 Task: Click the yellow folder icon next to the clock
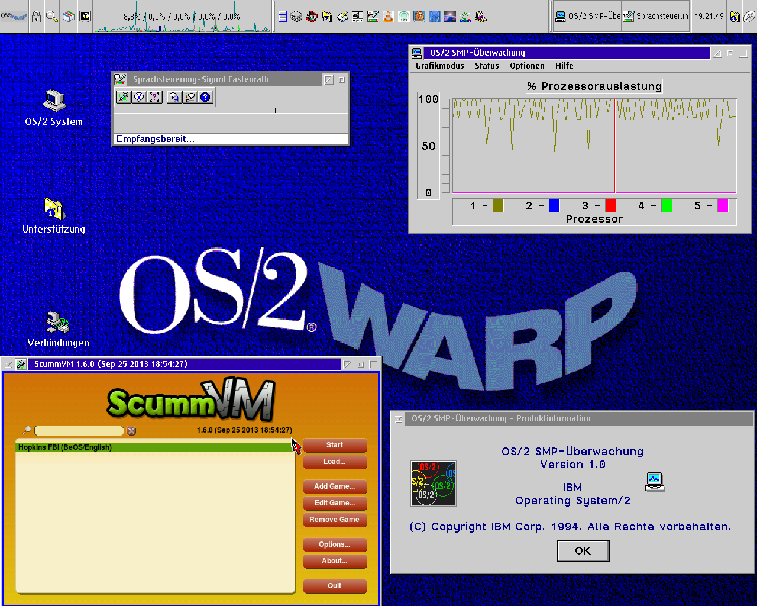[x=735, y=17]
